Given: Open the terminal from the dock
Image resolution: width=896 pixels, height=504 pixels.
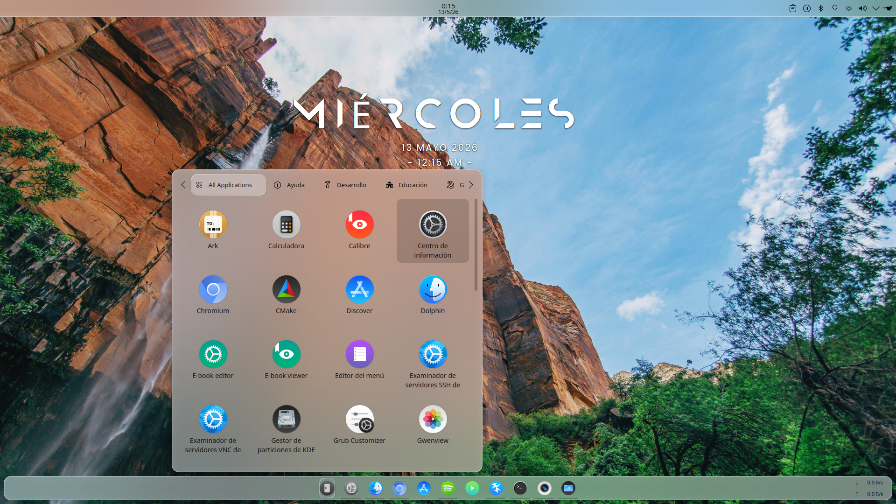Looking at the screenshot, I should [520, 488].
